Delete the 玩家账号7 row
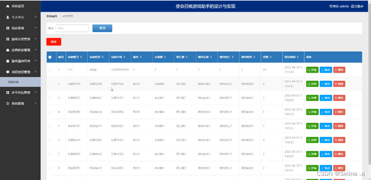 [339, 98]
